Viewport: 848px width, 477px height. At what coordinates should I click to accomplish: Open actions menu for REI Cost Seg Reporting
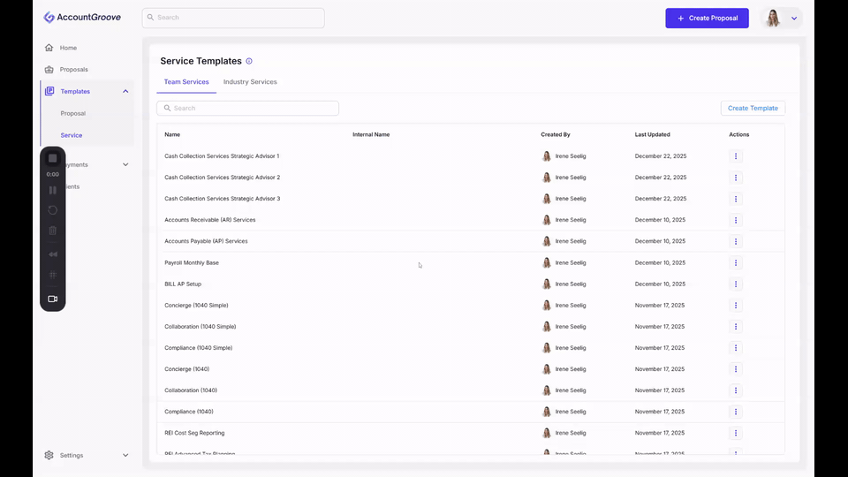coord(736,433)
